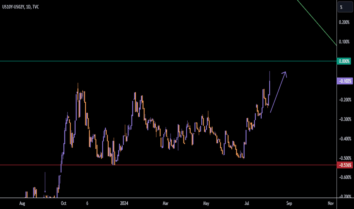Select the green diagonal trend line

(x=317, y=22)
